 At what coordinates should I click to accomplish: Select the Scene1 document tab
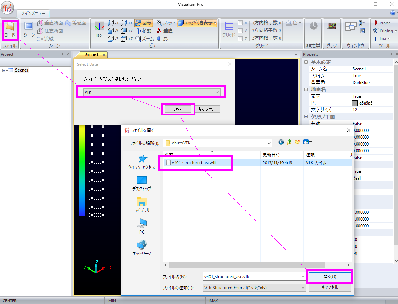point(91,55)
